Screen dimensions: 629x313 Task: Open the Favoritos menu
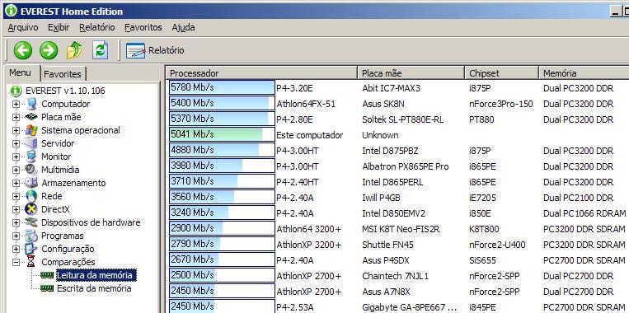point(143,27)
